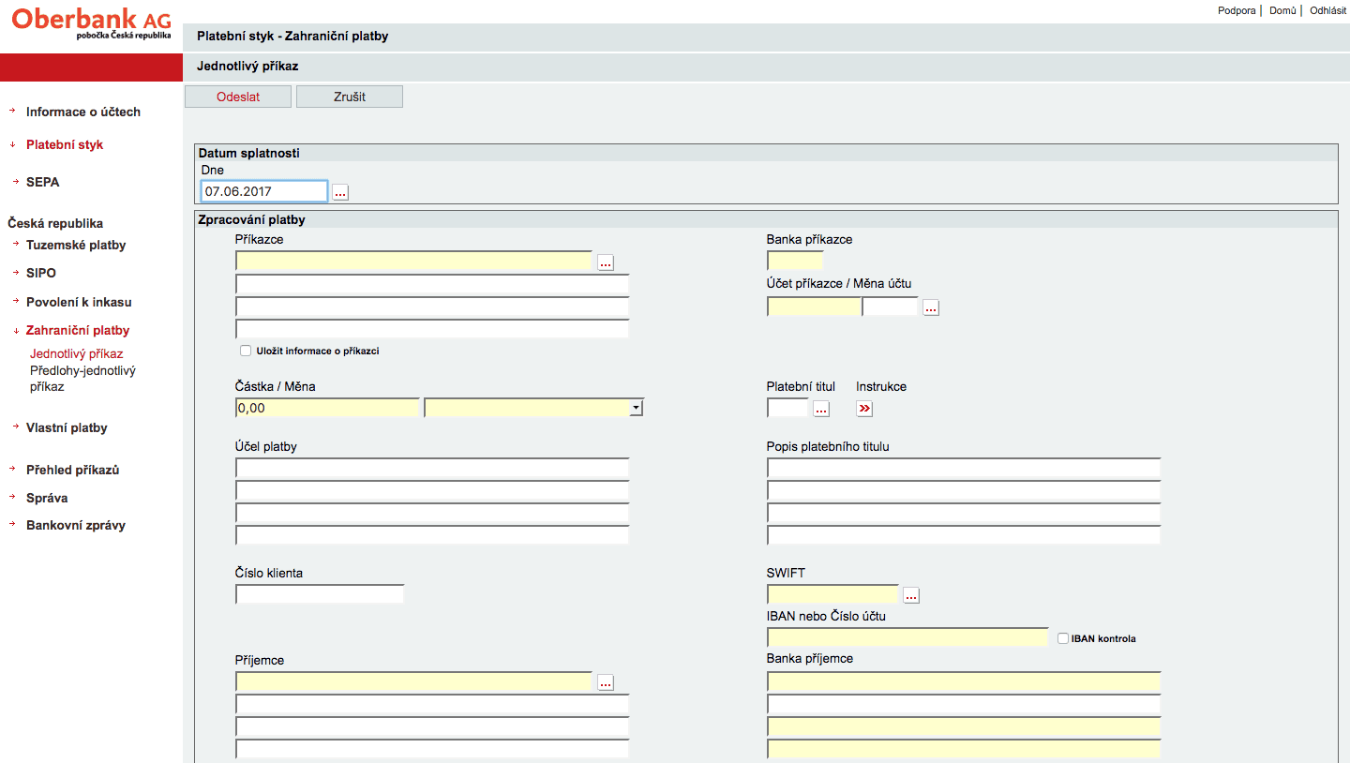Click the Odeslat button
This screenshot has height=763, width=1350.
238,97
